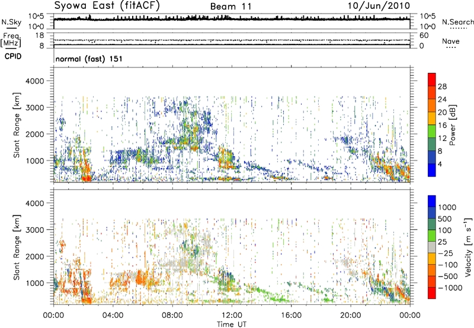Click the 'N.Sky' legend label
This screenshot has height=328, width=474.
coord(11,22)
